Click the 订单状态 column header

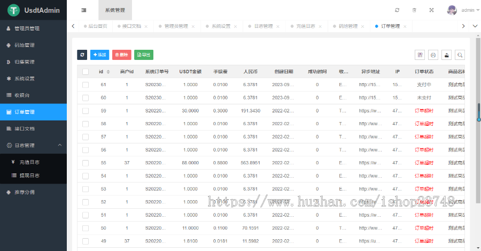coord(424,72)
